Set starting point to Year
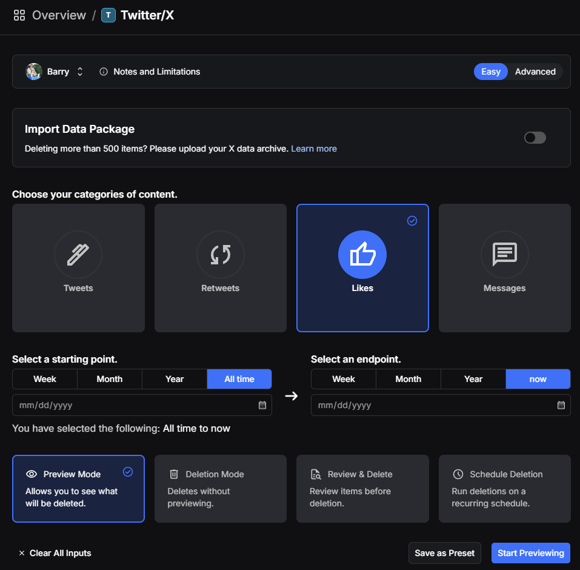Viewport: 580px width, 570px height. tap(174, 379)
